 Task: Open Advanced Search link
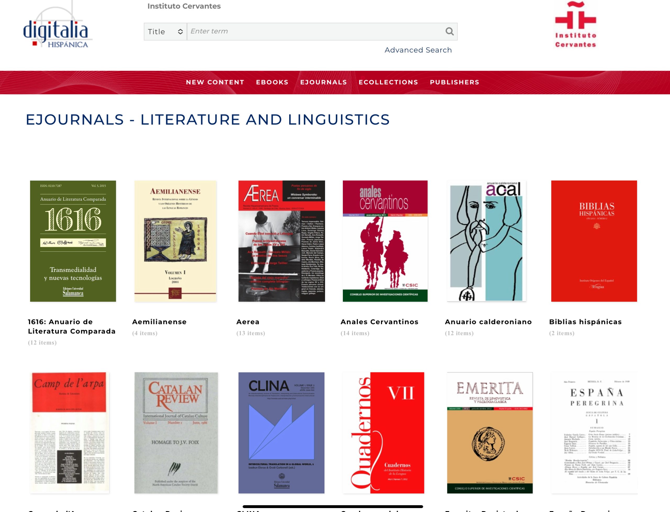coord(418,50)
